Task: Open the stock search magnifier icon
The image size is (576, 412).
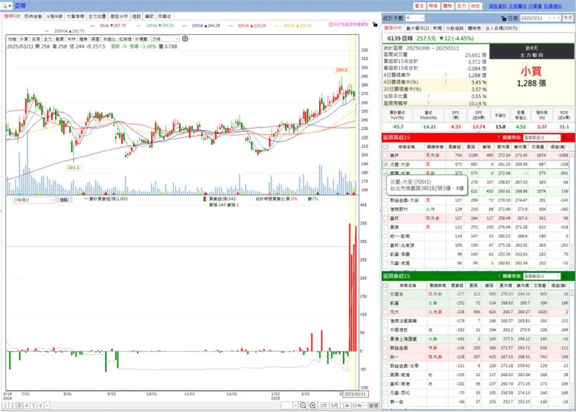Action: pos(5,5)
